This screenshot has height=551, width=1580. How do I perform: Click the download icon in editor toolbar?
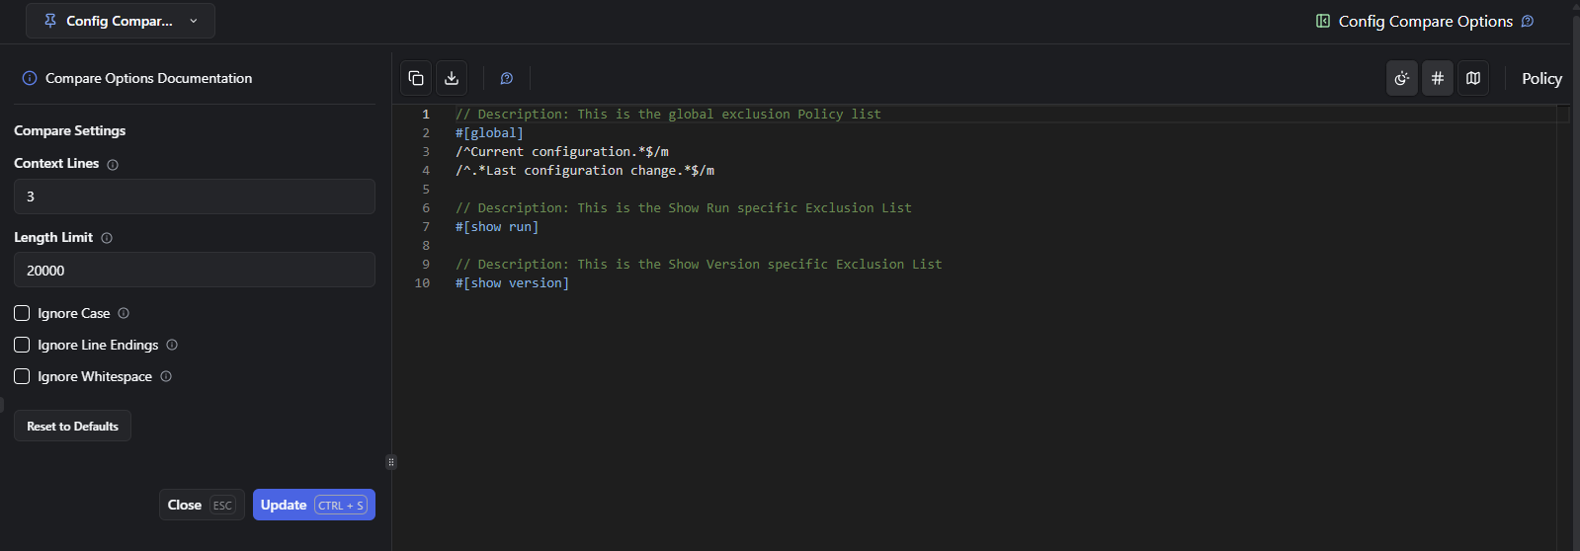[452, 78]
